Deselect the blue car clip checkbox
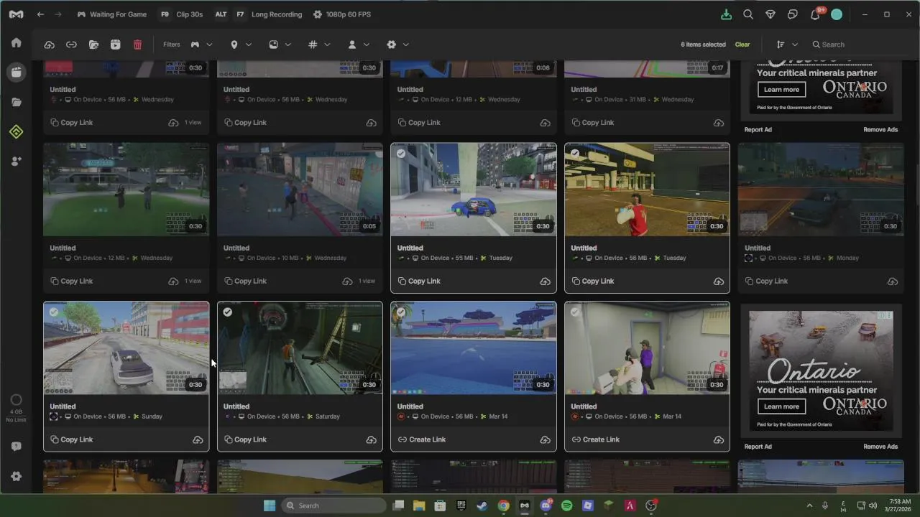 click(401, 154)
